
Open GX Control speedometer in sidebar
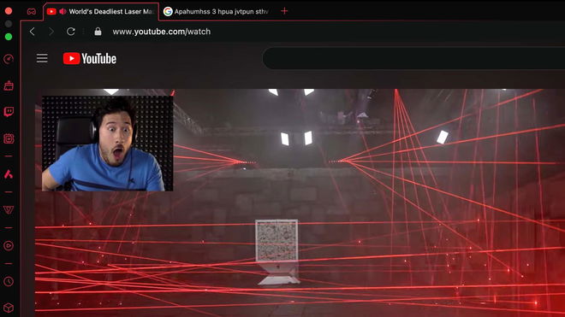pos(9,59)
